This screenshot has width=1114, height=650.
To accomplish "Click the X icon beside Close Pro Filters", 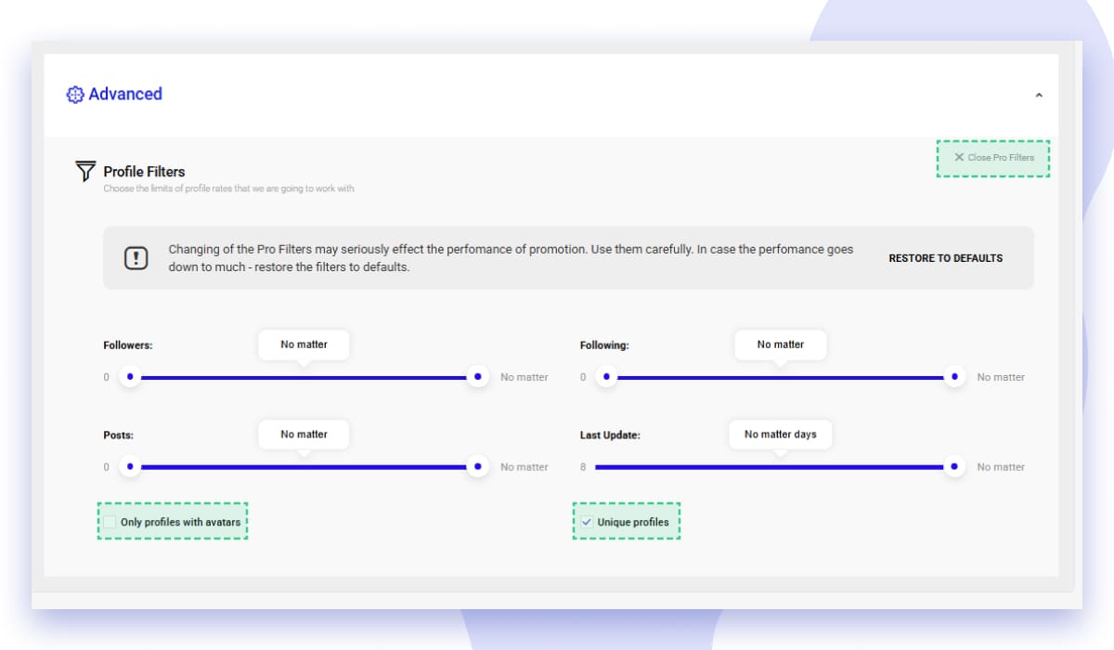I will (x=959, y=158).
